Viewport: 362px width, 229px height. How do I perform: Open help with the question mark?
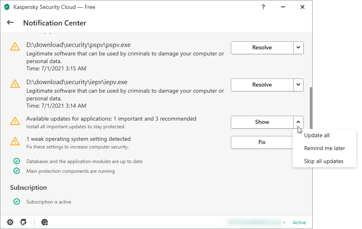tap(263, 7)
